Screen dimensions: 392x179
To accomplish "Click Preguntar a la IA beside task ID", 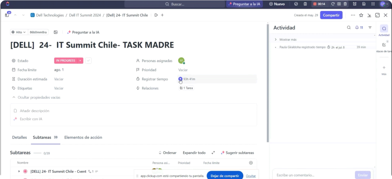I will [83, 32].
